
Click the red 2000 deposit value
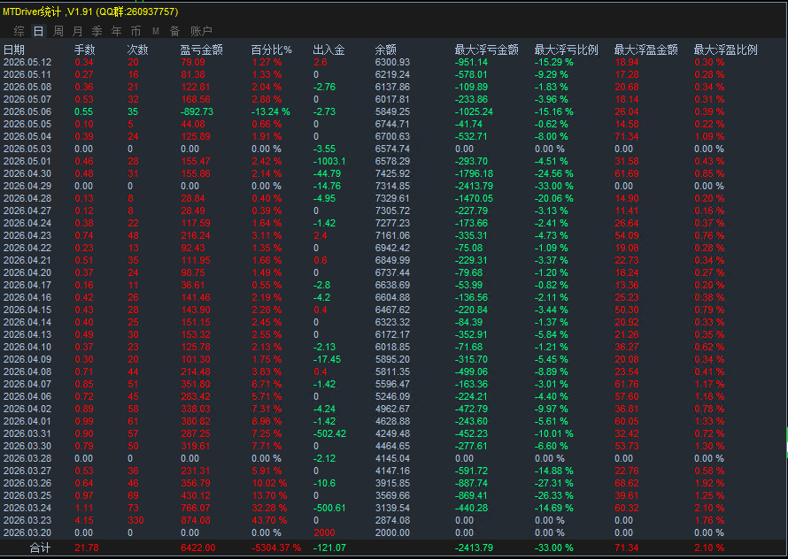(324, 532)
